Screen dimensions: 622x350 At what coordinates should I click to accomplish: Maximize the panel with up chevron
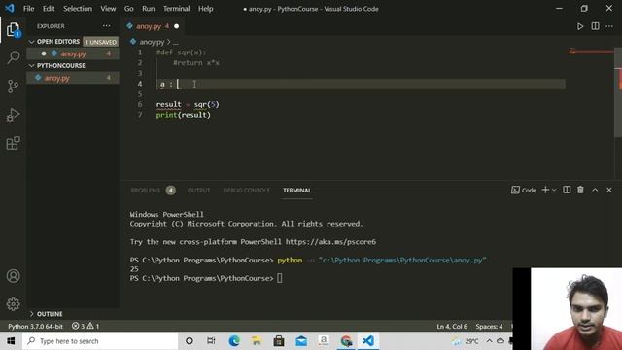pyautogui.click(x=595, y=191)
